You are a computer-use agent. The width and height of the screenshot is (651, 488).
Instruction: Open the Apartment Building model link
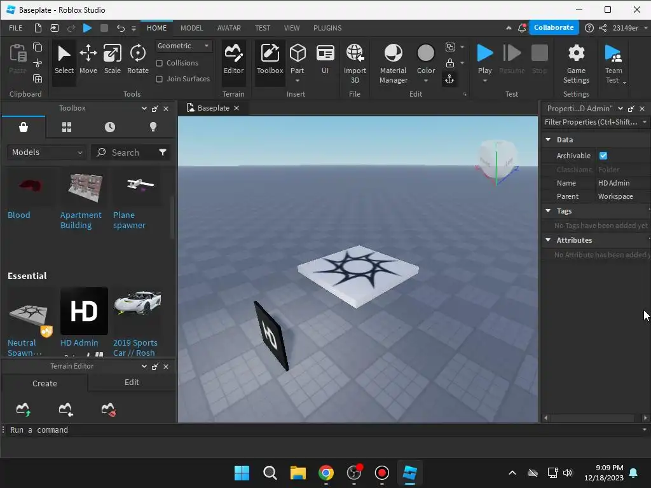click(x=81, y=220)
